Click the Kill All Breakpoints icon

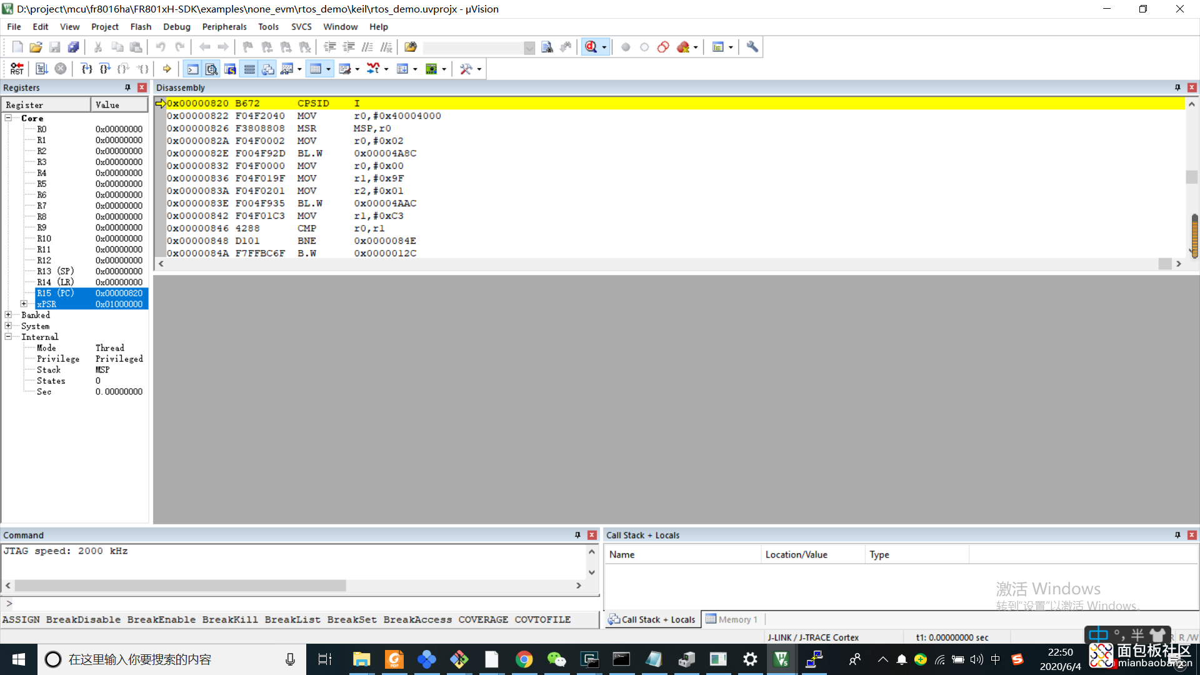coord(683,47)
